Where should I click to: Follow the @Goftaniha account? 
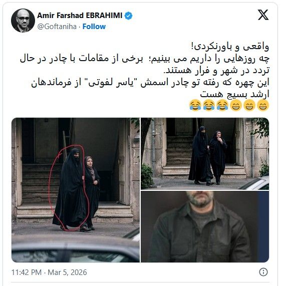click(94, 27)
